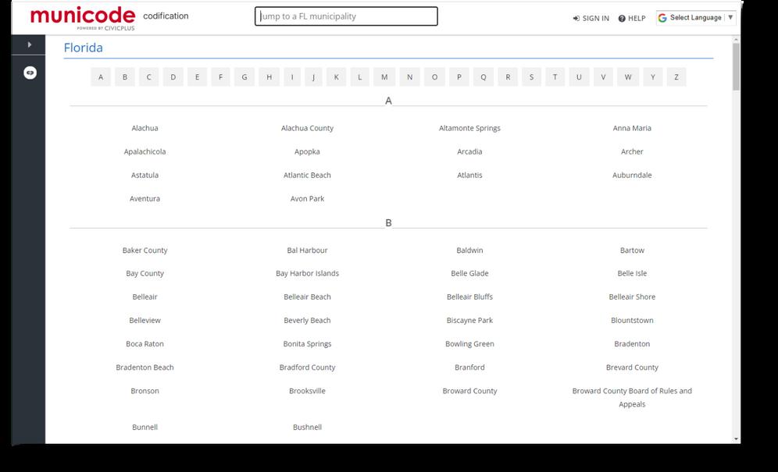Jump to letter Z section
This screenshot has height=472, width=778.
[x=676, y=77]
